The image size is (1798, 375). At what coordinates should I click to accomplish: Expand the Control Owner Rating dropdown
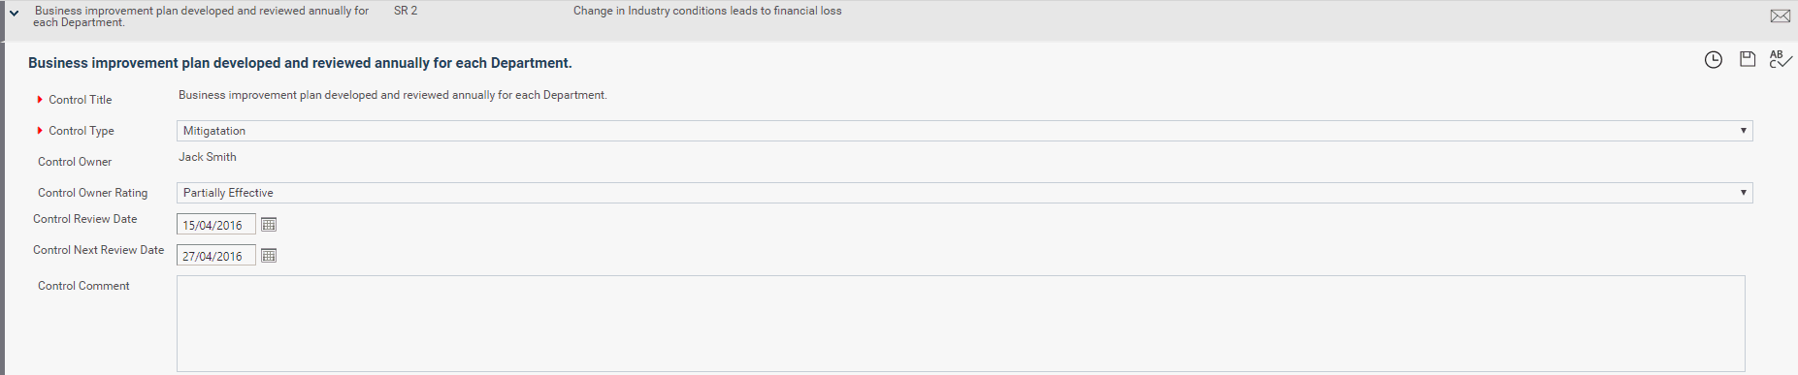(x=964, y=193)
